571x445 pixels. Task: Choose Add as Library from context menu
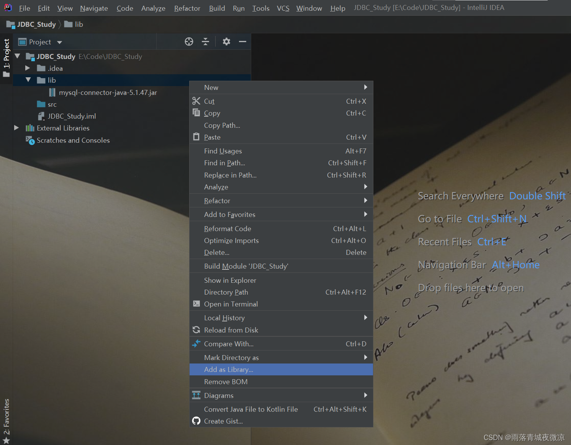pos(281,369)
